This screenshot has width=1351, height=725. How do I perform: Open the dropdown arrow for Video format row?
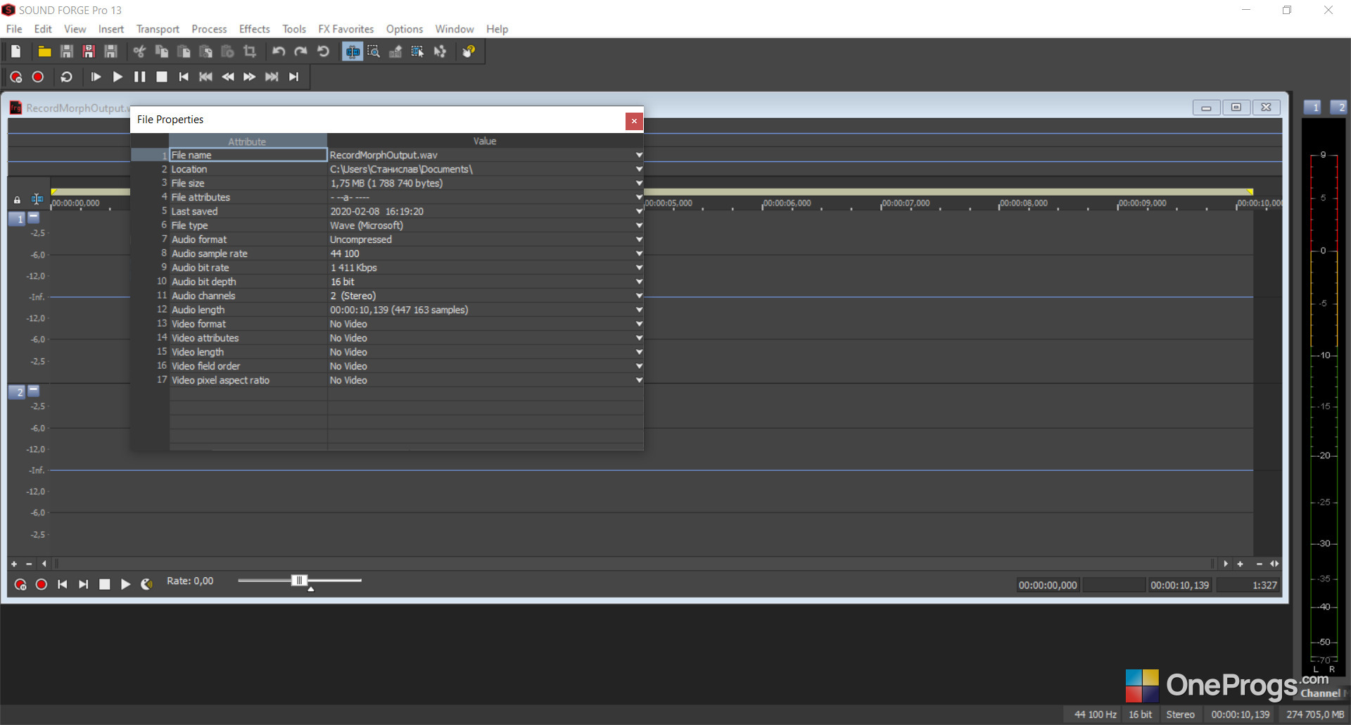(x=639, y=324)
